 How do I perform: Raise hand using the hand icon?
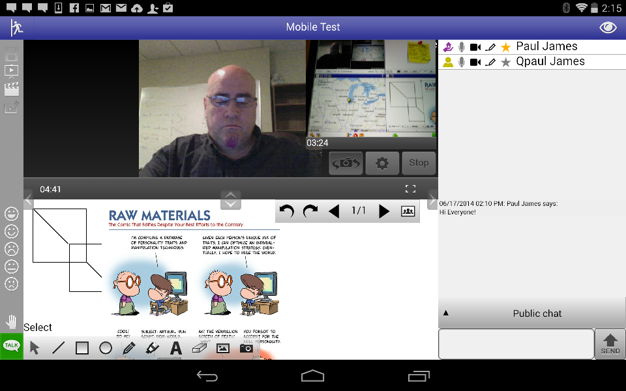(x=12, y=321)
